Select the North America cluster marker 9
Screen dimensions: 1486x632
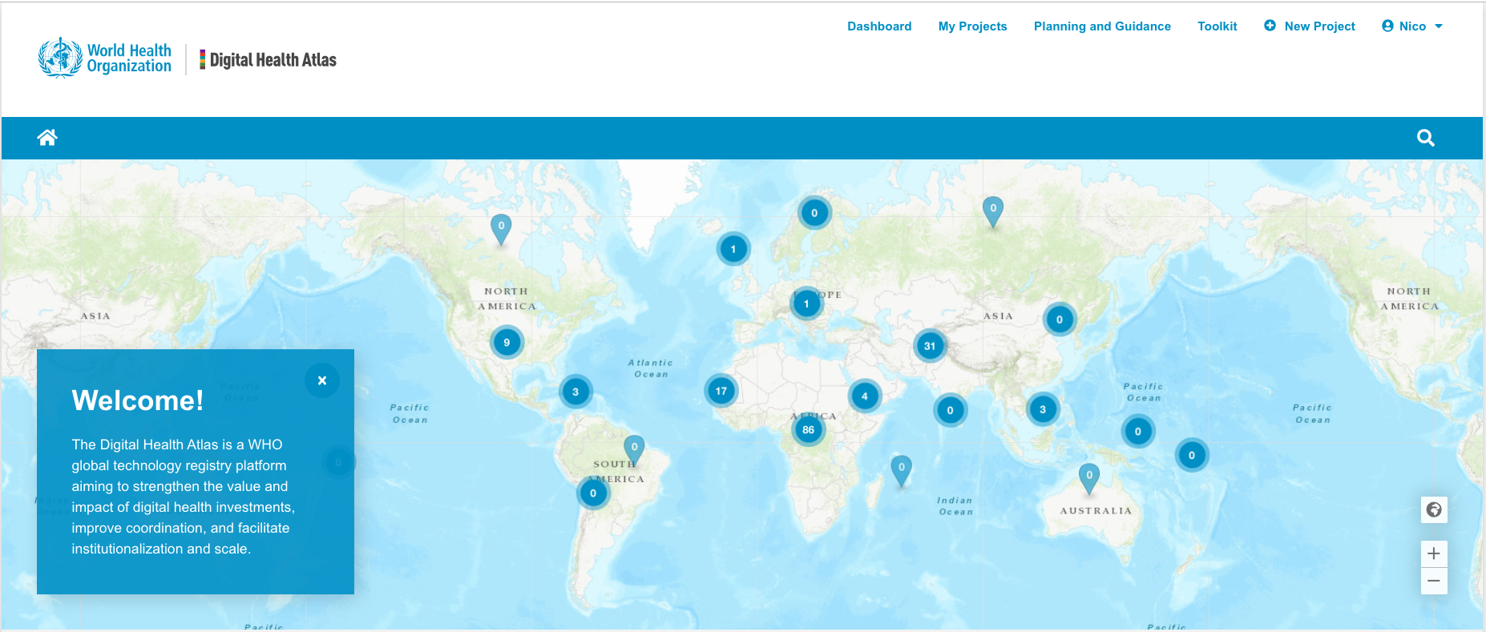point(507,343)
